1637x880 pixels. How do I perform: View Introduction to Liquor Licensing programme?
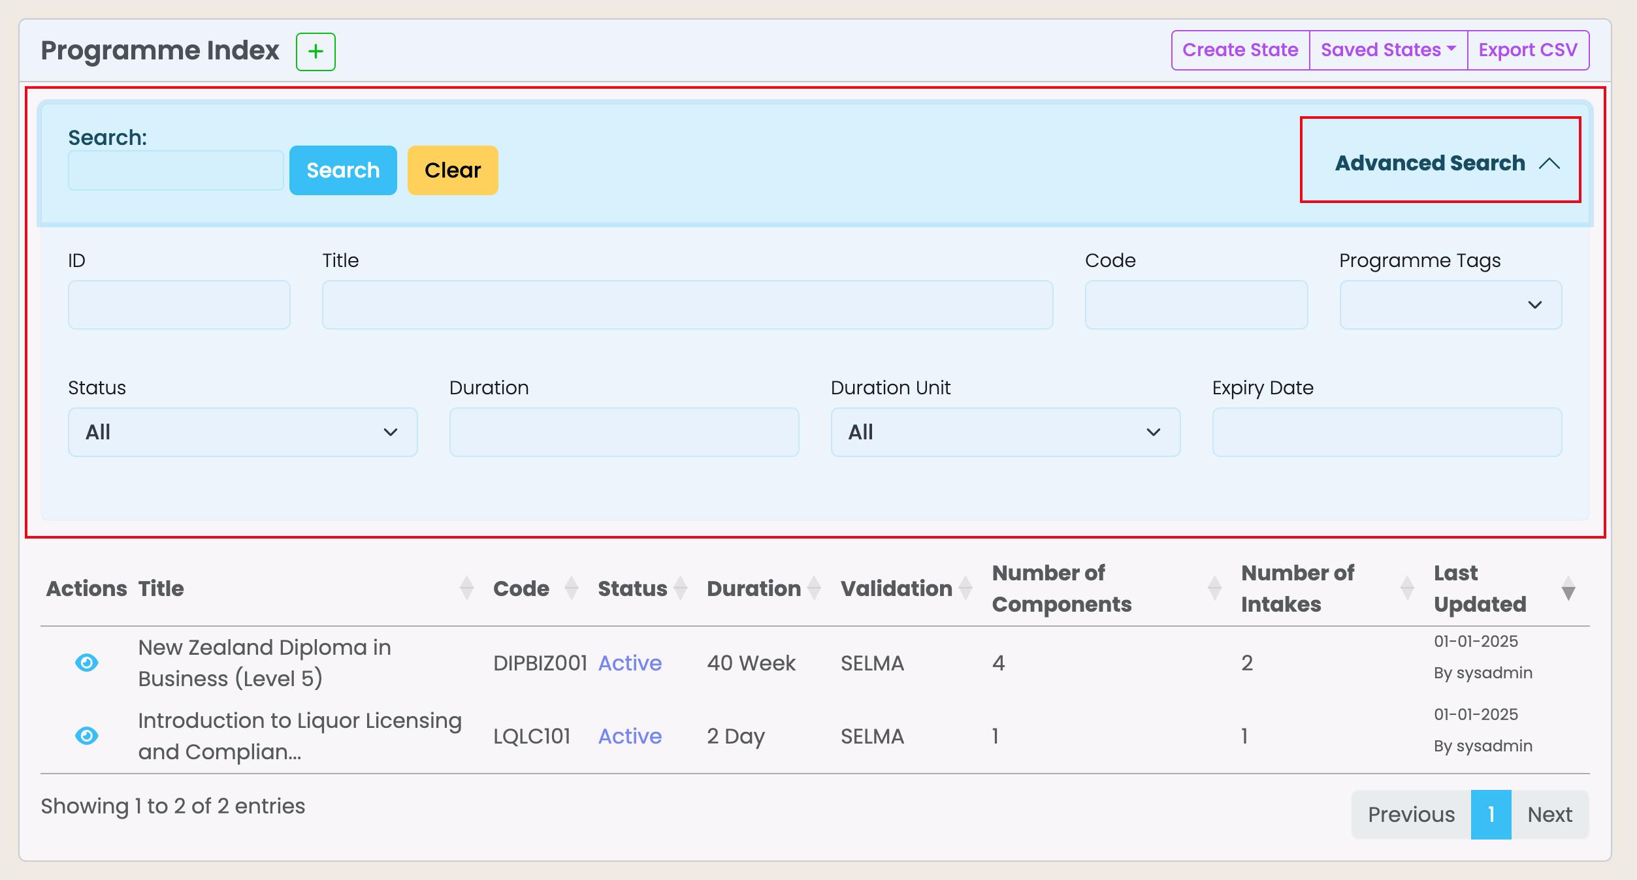point(87,736)
